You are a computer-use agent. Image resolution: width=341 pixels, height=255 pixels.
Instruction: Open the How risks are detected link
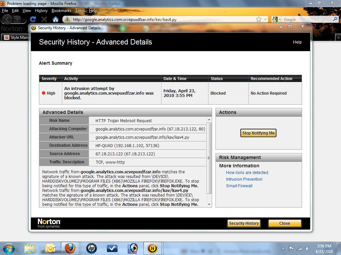pos(247,173)
